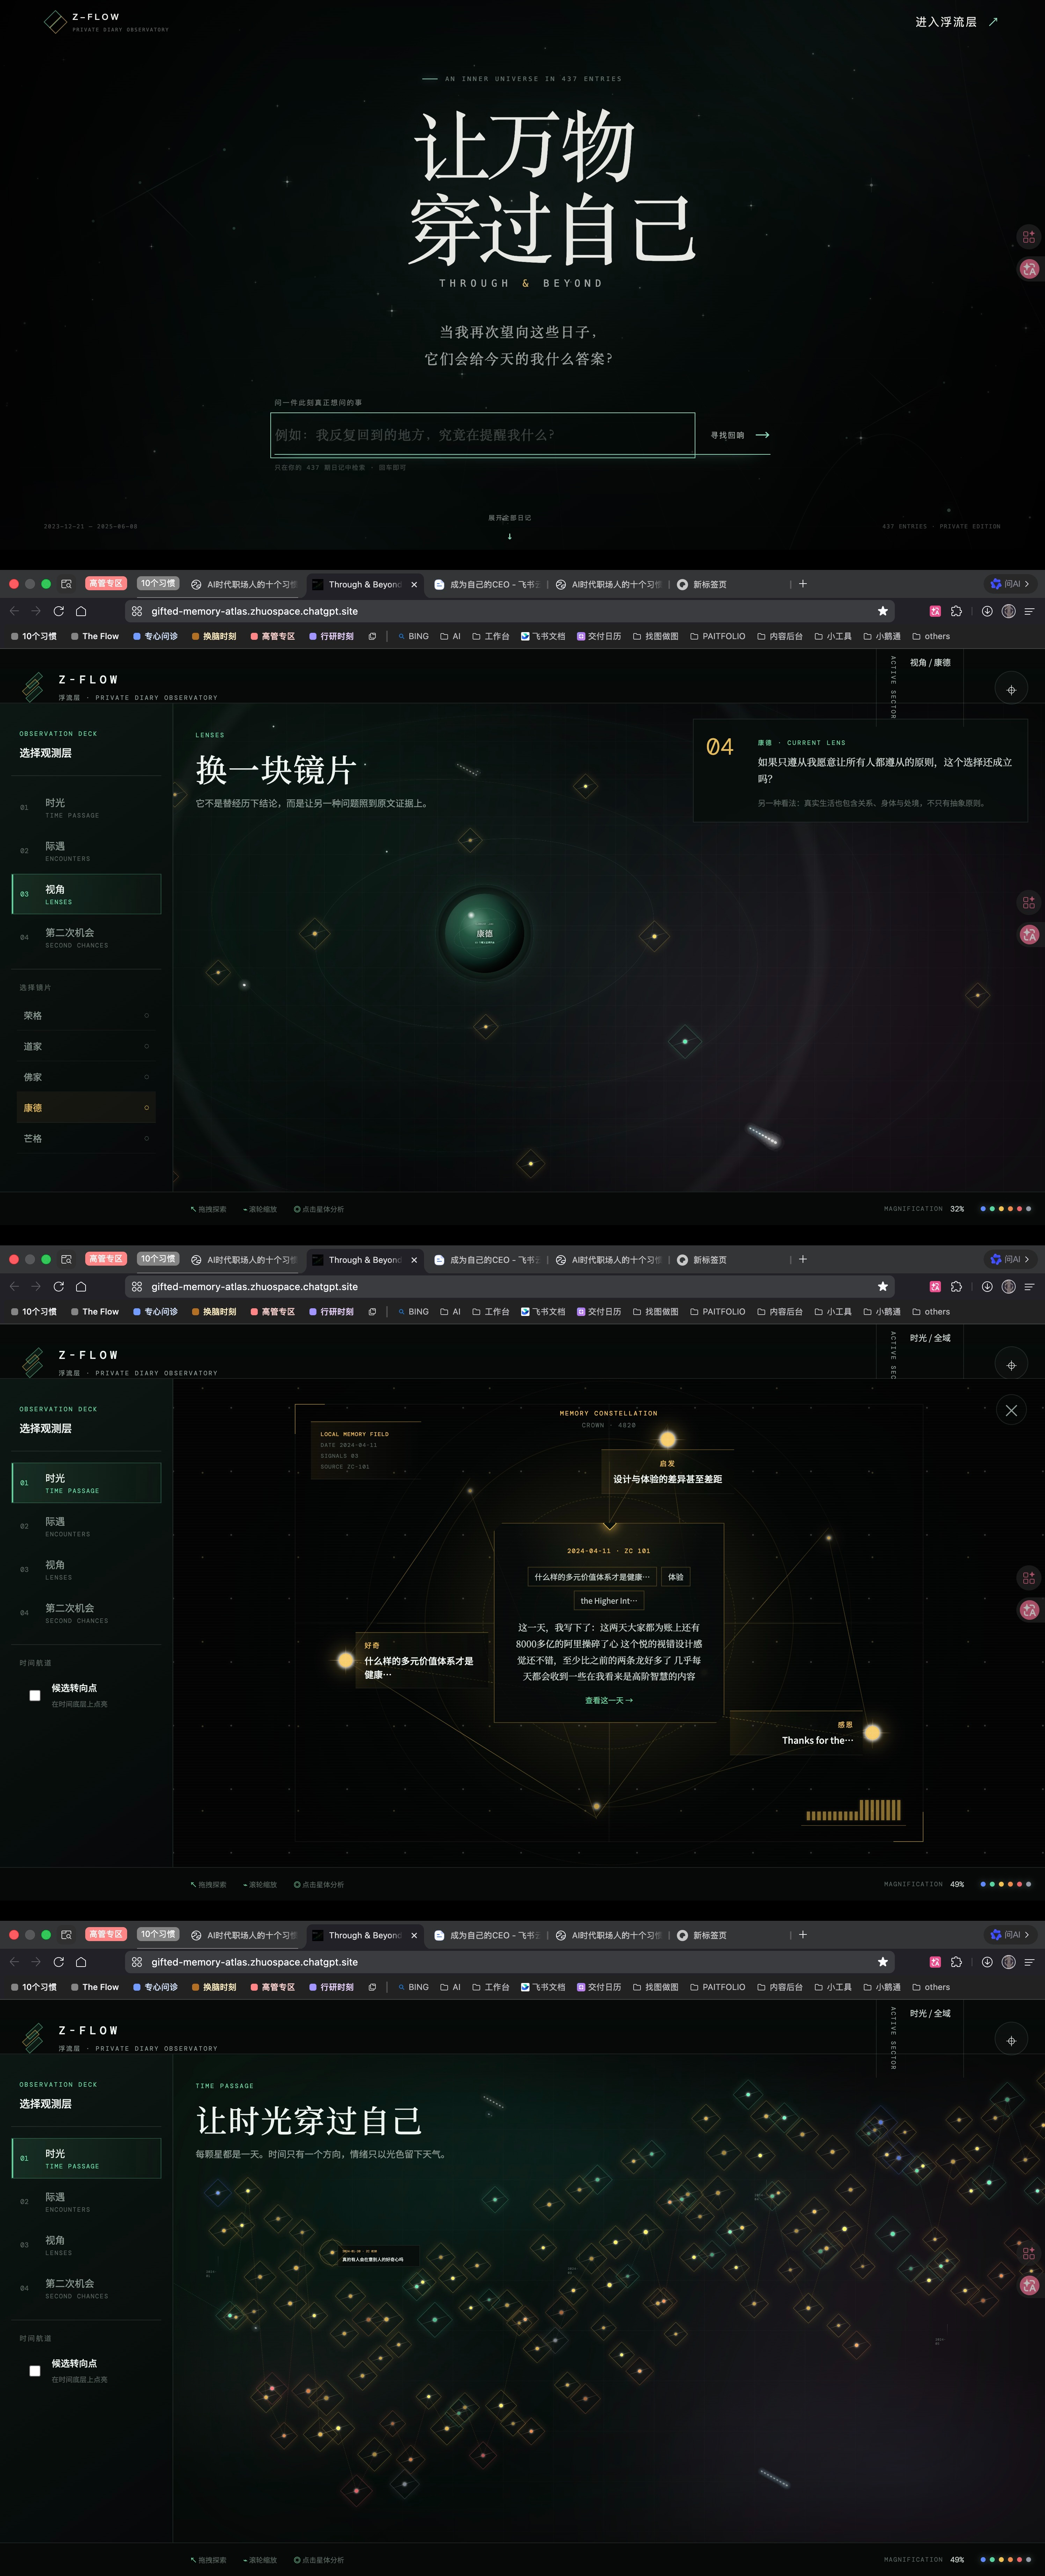This screenshot has width=1045, height=2576.
Task: Select 视角 Lenses in the 让时光穿过自己 window sidebar
Action: click(x=86, y=2245)
